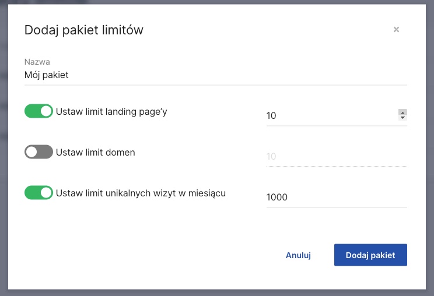Click the Nazwa field containing Mój pakiet

click(215, 75)
